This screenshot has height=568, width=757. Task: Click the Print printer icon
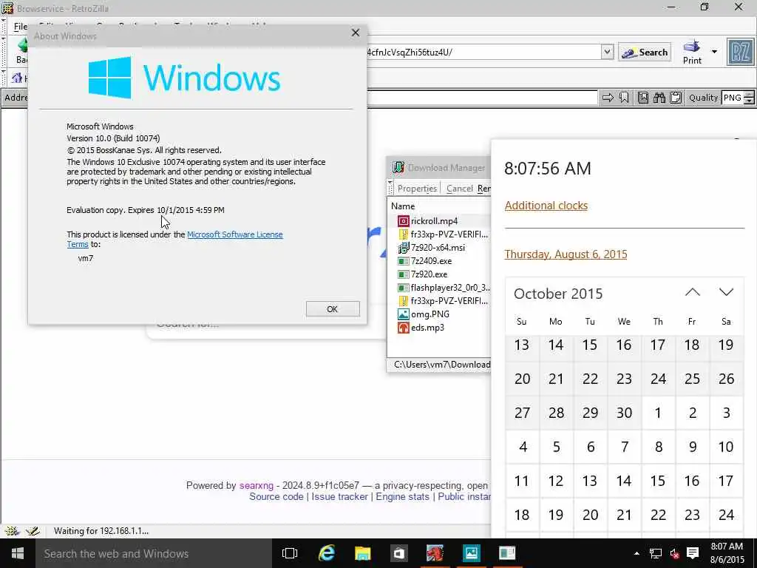pyautogui.click(x=692, y=47)
